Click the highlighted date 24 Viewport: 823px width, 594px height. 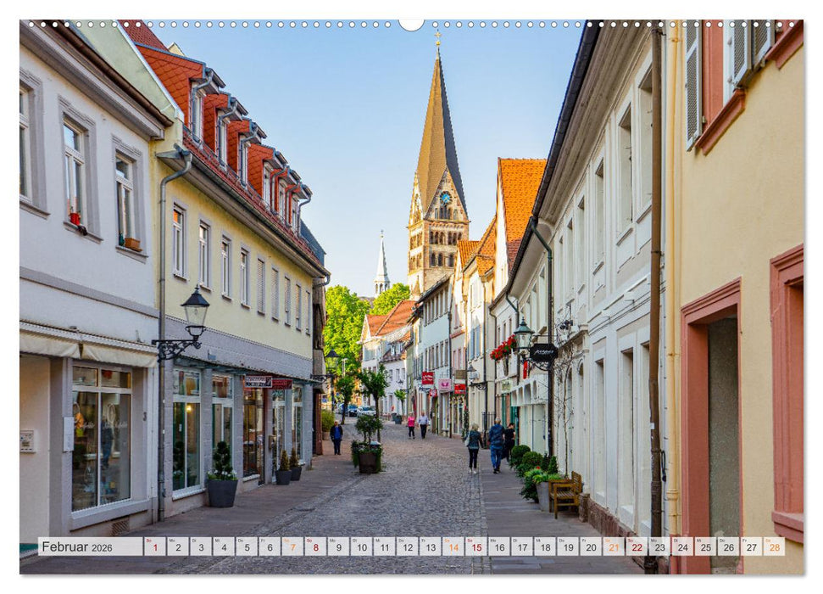click(x=683, y=549)
